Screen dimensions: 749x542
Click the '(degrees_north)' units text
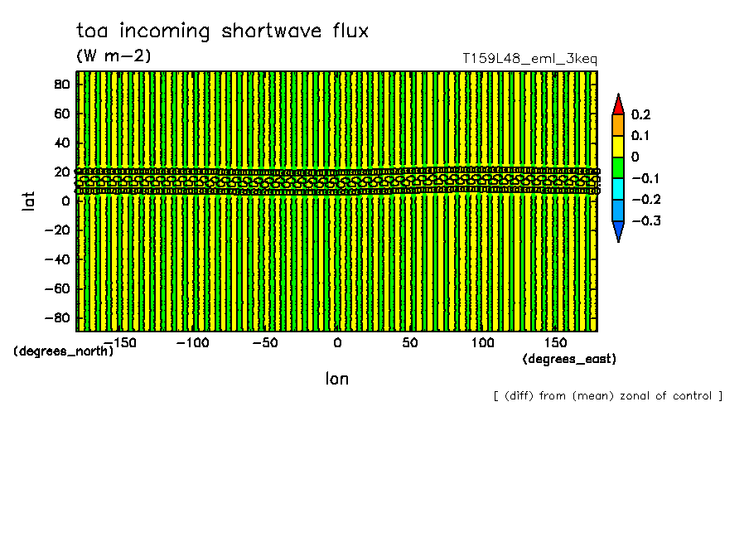63,351
